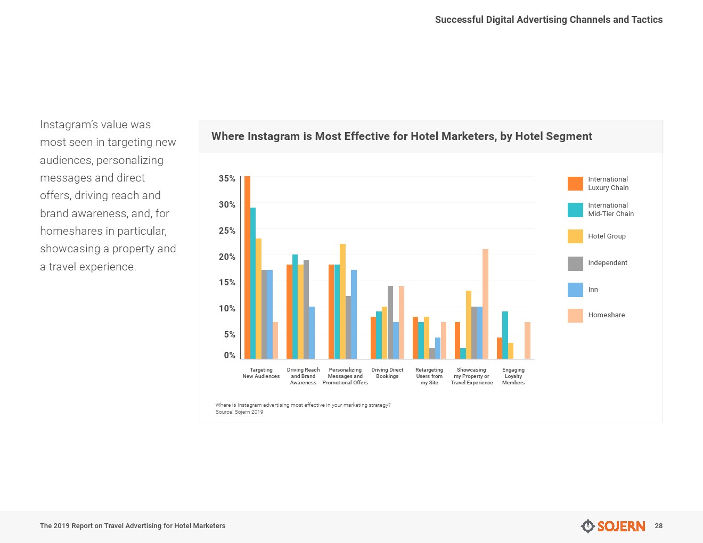Click the tall Homeshare bar in Showcasing my Property

point(485,303)
